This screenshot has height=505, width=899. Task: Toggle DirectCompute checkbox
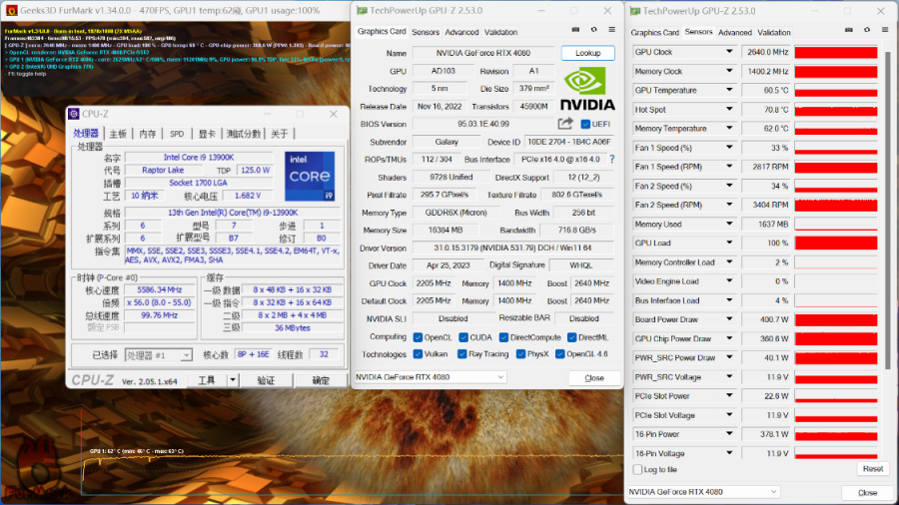click(x=504, y=337)
